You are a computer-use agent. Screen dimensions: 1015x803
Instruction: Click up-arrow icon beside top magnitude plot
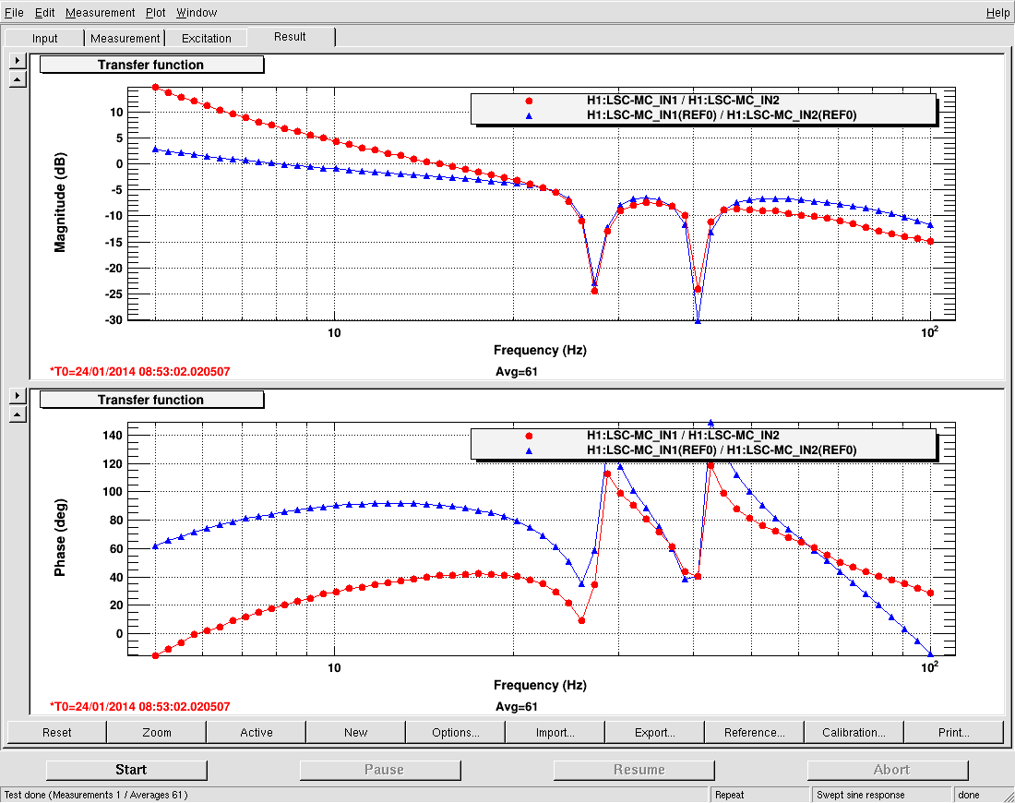click(x=17, y=79)
